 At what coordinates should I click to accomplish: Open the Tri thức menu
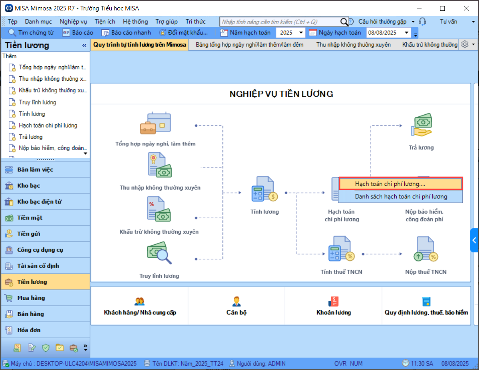pos(196,22)
